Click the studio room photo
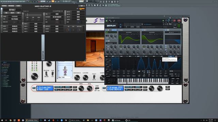The height and width of the screenshot is (122, 218). coord(95,49)
